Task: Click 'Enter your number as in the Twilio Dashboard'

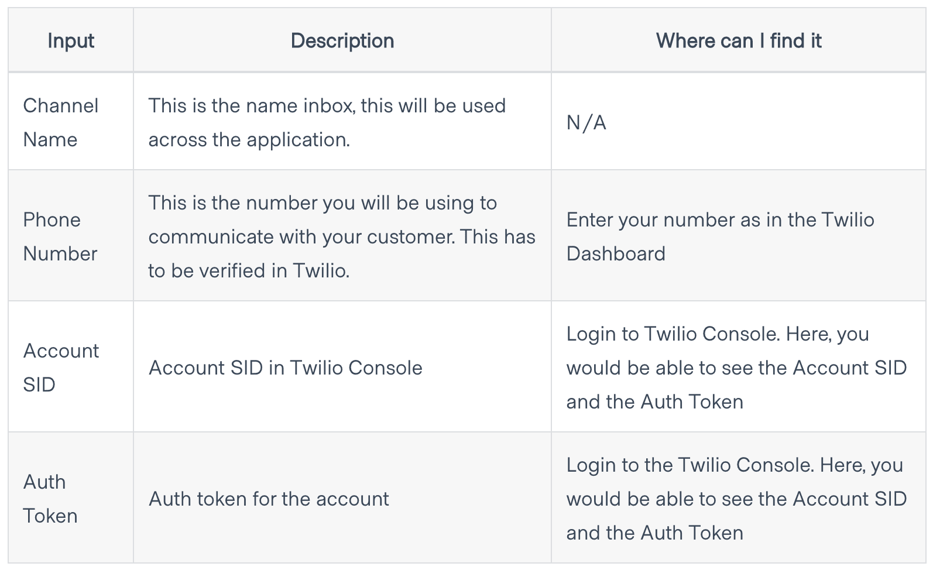Action: click(720, 236)
